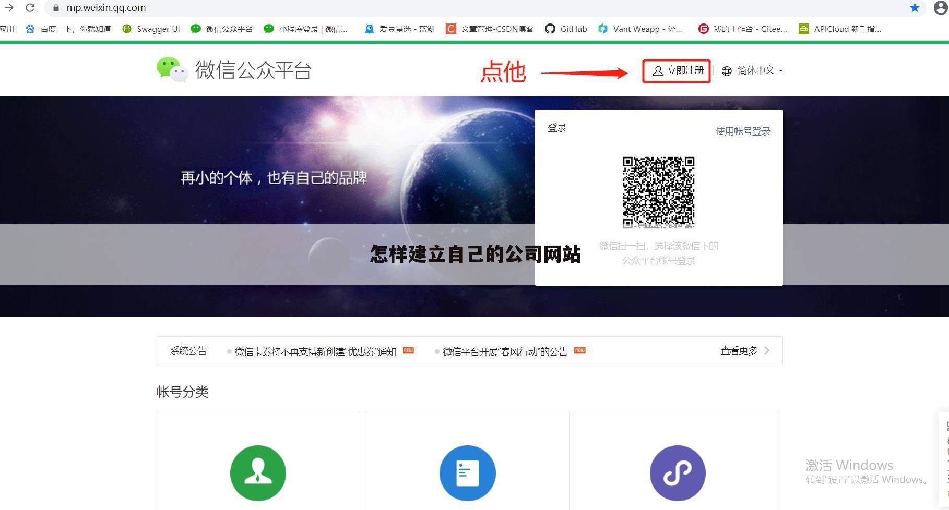
Task: Open 春风行动 announcement link
Action: [505, 351]
